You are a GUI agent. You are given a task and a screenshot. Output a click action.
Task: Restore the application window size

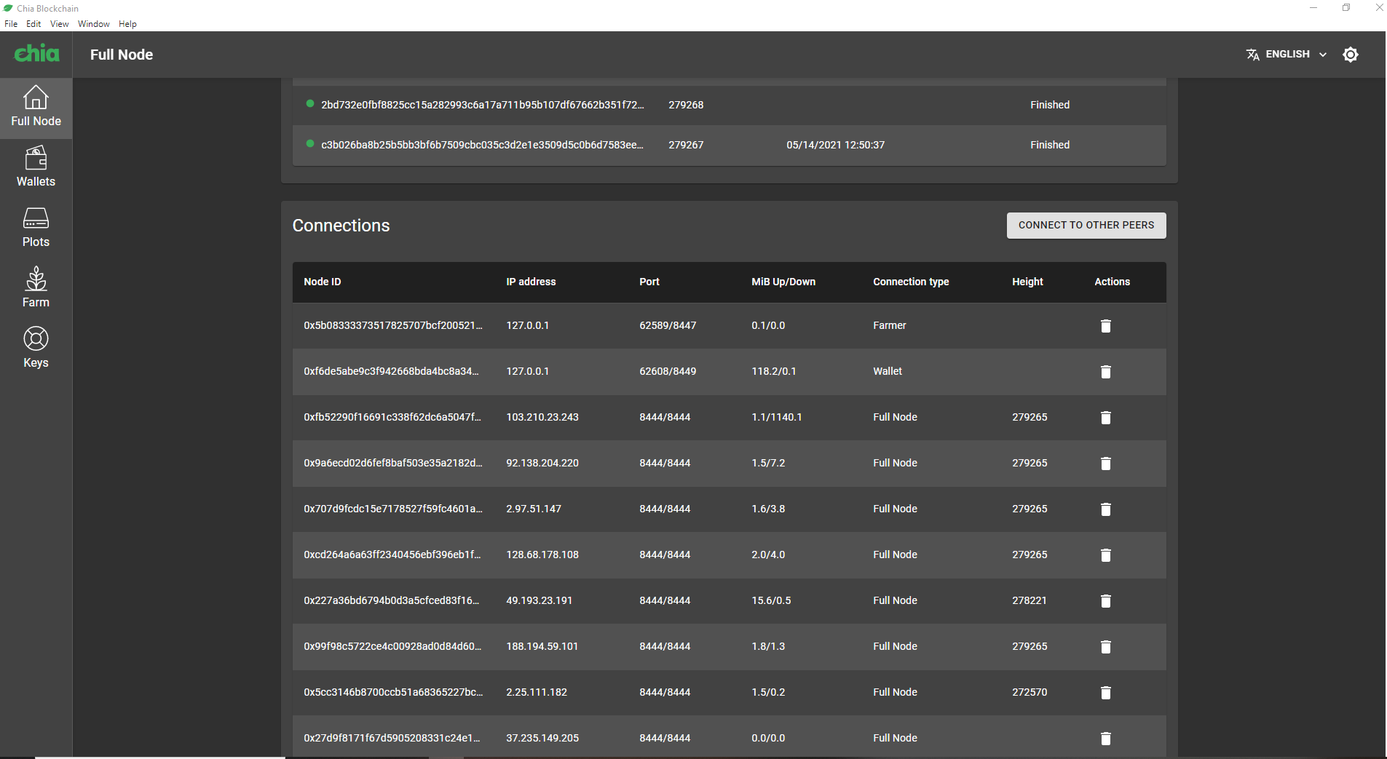(x=1346, y=8)
